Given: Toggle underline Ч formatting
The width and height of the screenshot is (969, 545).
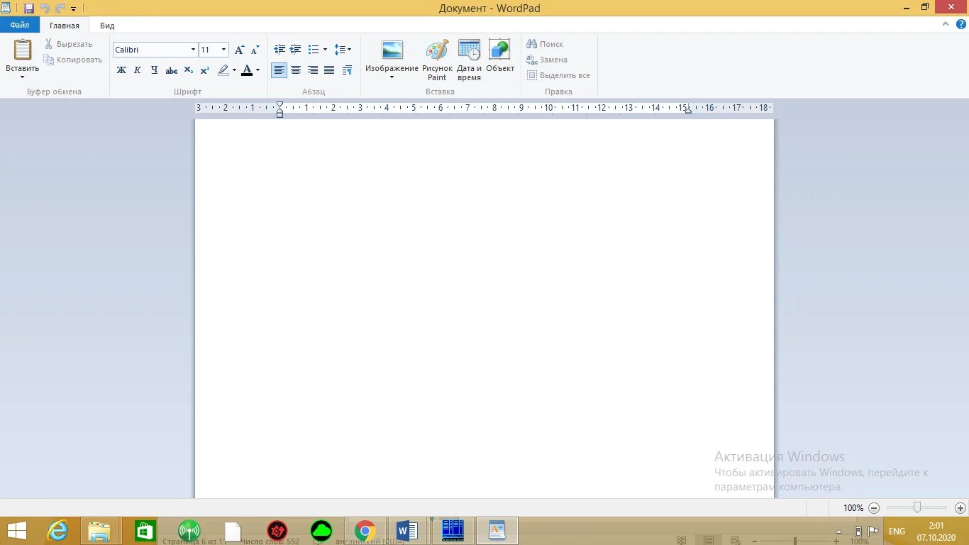Looking at the screenshot, I should [154, 70].
